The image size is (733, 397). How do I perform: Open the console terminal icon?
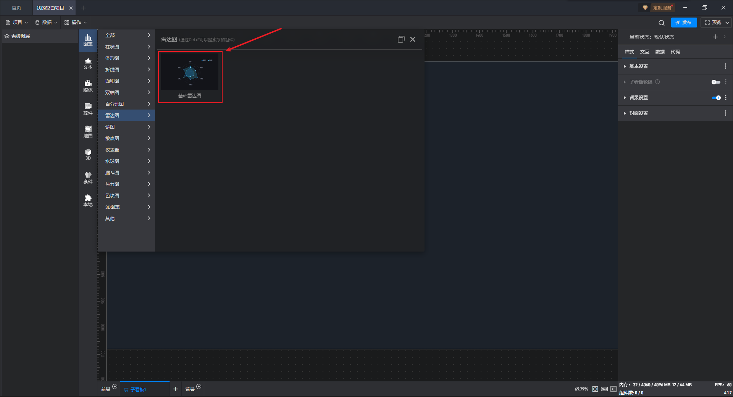pos(614,389)
